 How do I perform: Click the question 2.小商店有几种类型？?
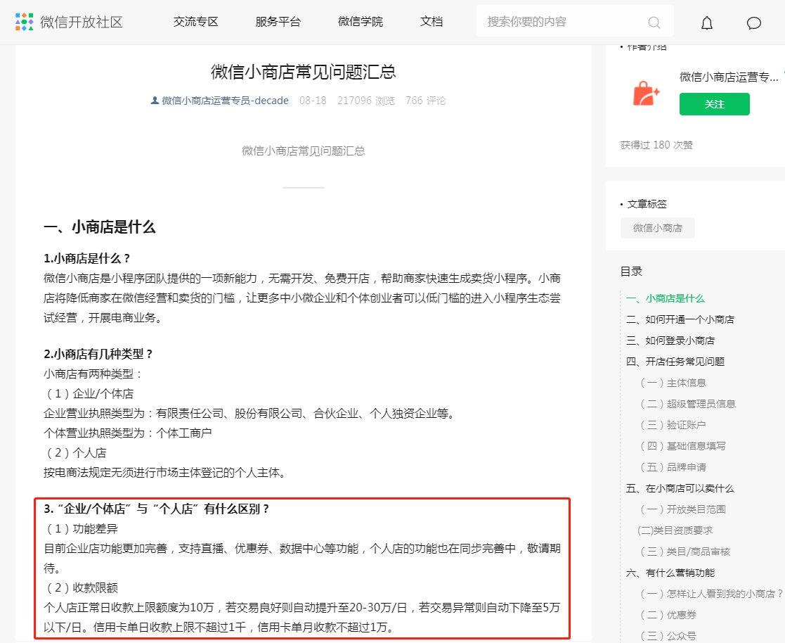[98, 354]
